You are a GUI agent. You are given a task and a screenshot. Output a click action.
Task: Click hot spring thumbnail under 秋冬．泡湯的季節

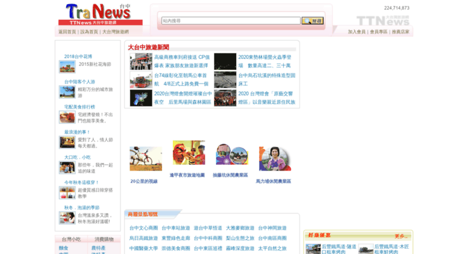(x=67, y=218)
